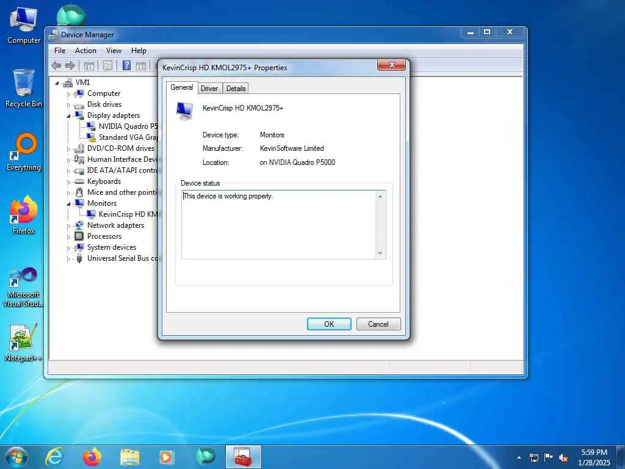Collapse the Display adapters category
Image resolution: width=625 pixels, height=469 pixels.
click(68, 116)
